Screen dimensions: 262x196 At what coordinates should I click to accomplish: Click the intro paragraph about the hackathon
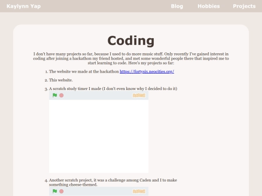(x=131, y=59)
